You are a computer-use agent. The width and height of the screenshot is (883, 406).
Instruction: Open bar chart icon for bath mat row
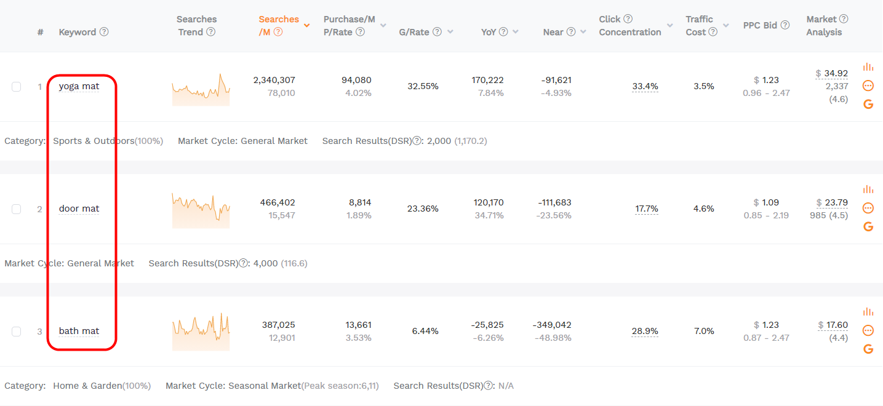coord(868,312)
